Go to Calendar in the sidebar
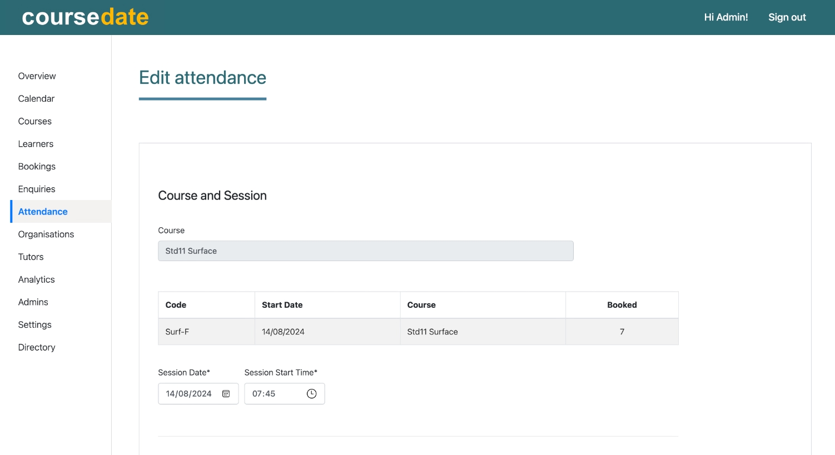This screenshot has width=835, height=455. (36, 99)
